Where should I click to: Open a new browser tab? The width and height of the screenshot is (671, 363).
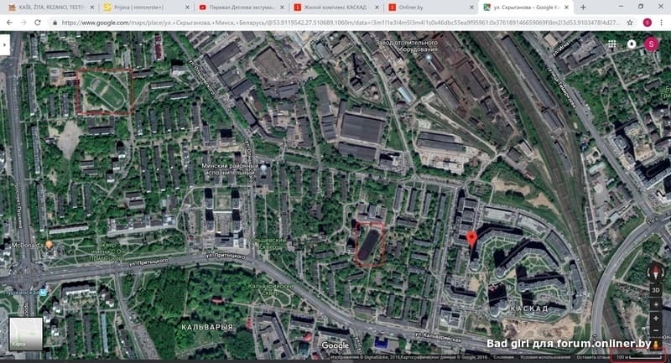(x=583, y=8)
